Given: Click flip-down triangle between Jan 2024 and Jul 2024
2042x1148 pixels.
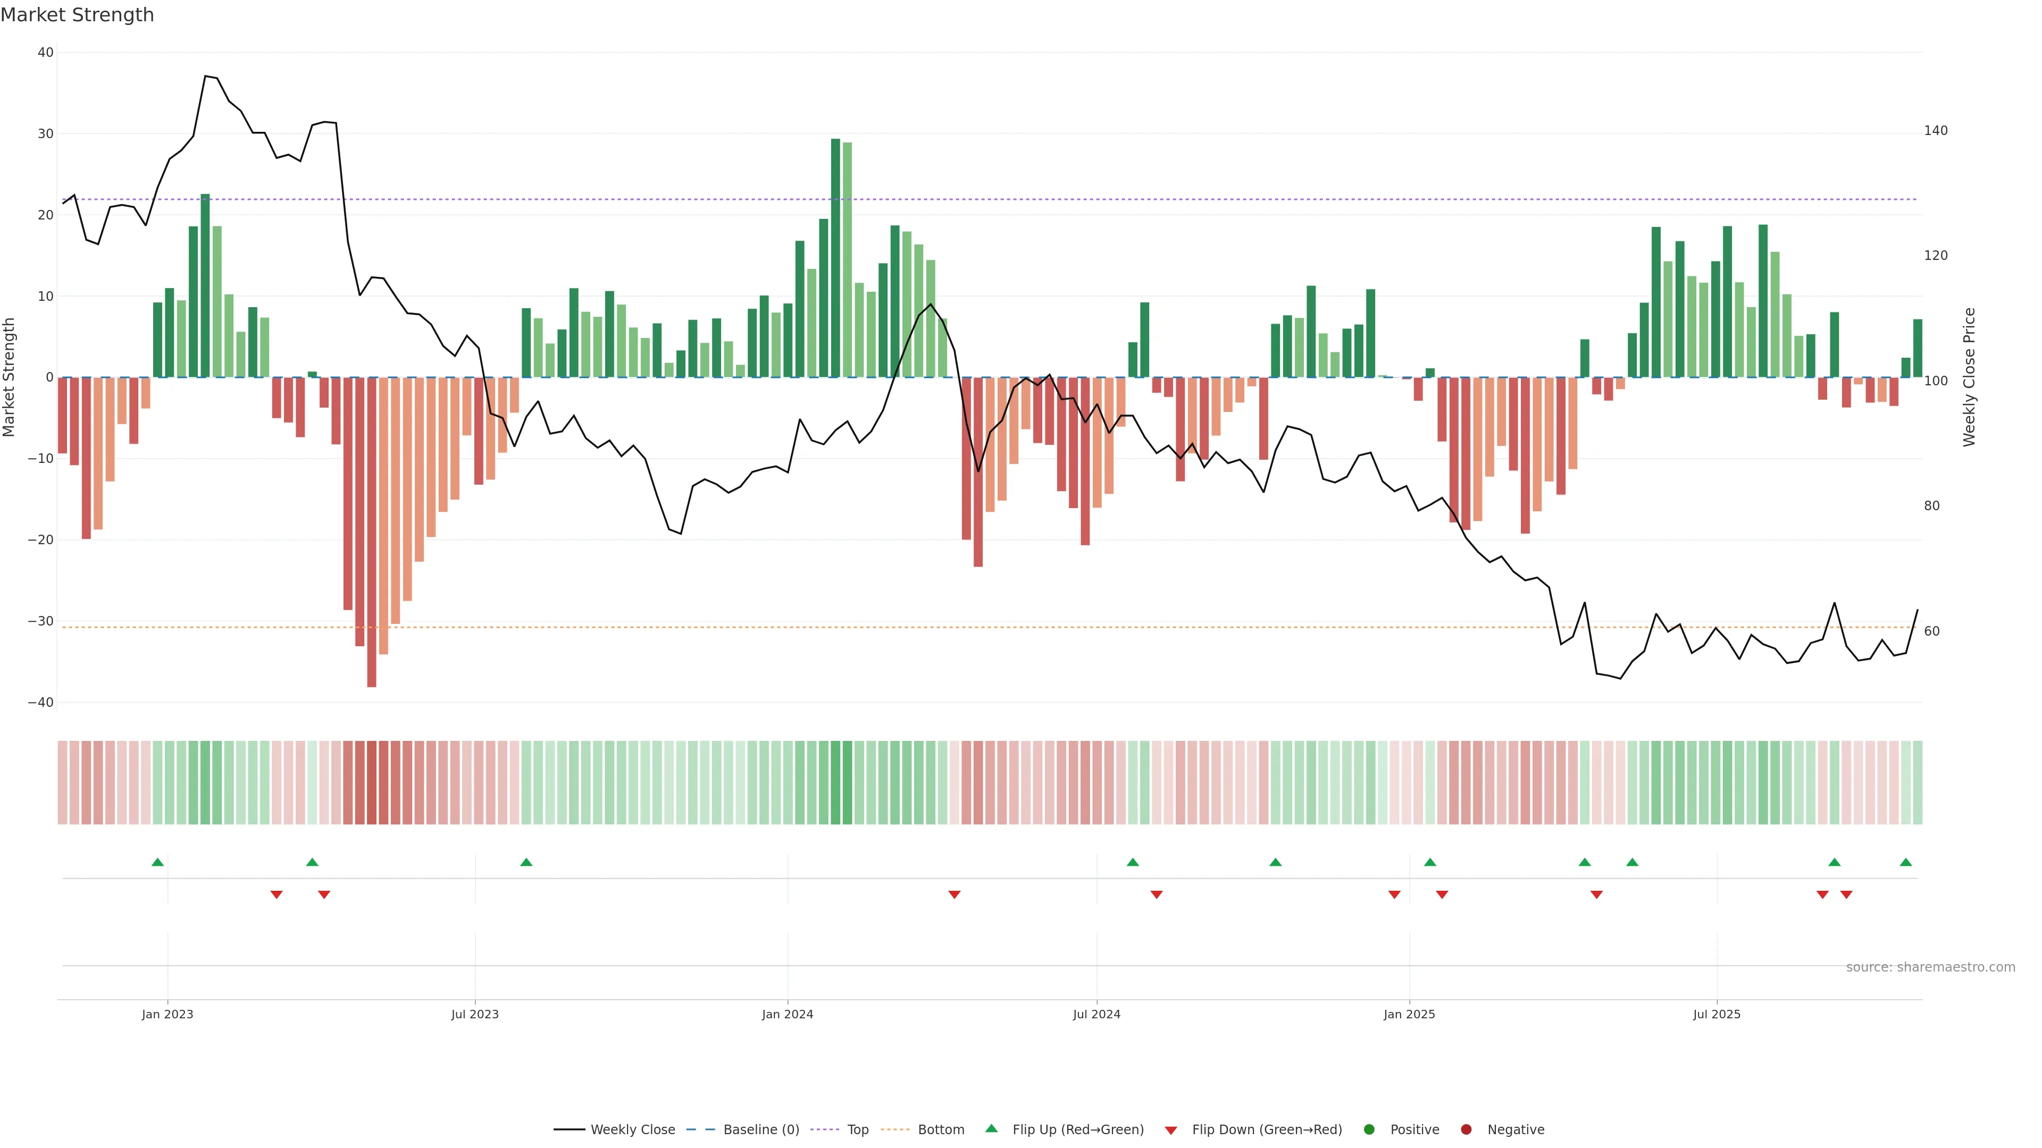Looking at the screenshot, I should point(955,894).
